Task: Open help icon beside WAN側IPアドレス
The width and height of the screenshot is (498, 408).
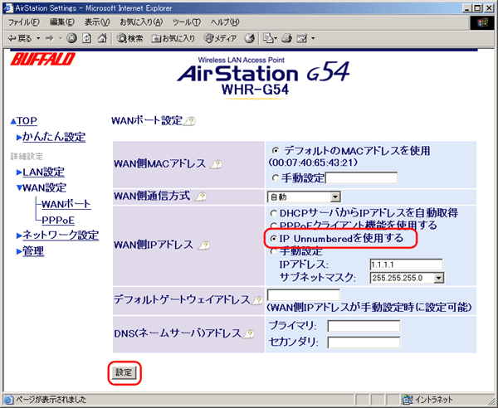Action: [204, 245]
